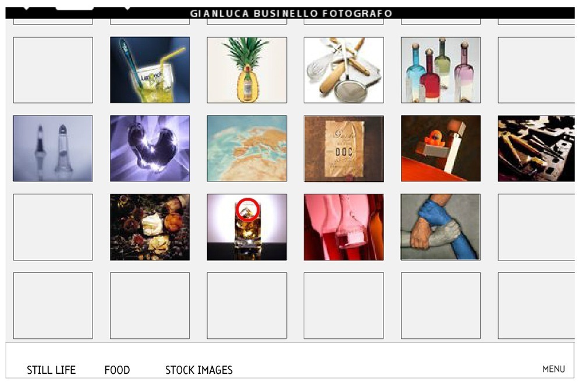This screenshot has height=386, width=582.
Task: Open the STOCK IMAGES section
Action: tap(199, 370)
